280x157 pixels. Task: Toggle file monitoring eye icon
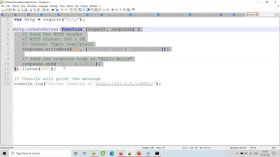pyautogui.click(x=108, y=10)
